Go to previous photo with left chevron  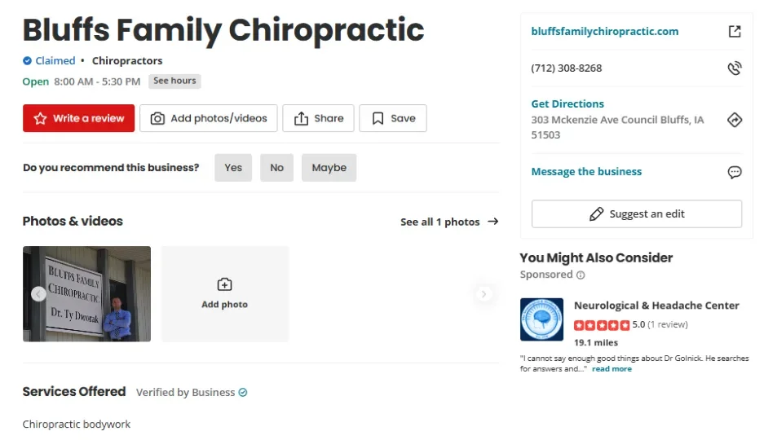pyautogui.click(x=38, y=294)
